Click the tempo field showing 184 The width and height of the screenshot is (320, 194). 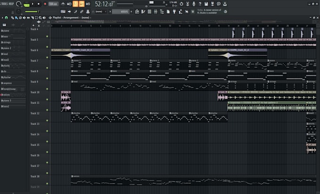pyautogui.click(x=53, y=4)
